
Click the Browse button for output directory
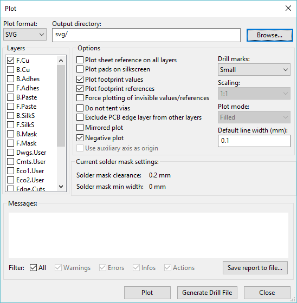(x=270, y=35)
